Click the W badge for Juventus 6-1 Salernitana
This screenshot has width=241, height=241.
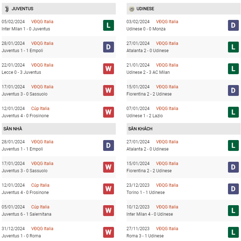tap(109, 211)
